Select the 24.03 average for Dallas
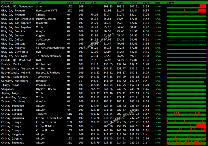Screen dimensions: 208x146 tap(108, 39)
